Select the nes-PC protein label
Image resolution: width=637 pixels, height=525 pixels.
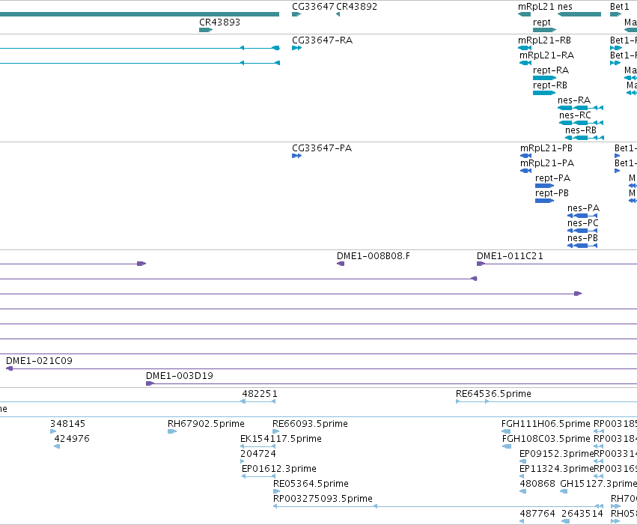(583, 223)
